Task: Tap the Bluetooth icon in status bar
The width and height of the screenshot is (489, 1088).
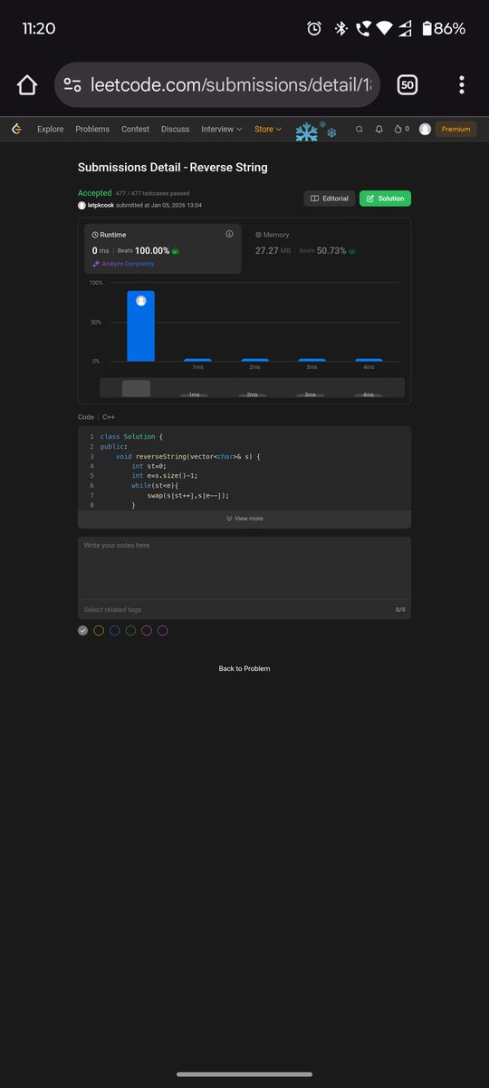Action: point(340,29)
